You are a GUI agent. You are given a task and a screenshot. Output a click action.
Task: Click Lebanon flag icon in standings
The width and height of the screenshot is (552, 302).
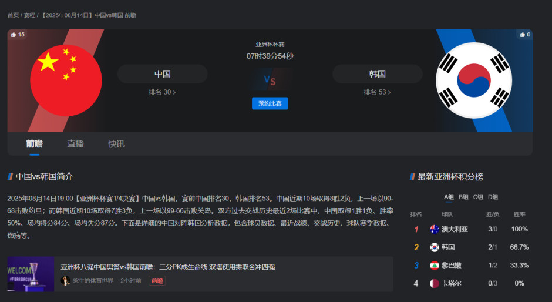435,265
